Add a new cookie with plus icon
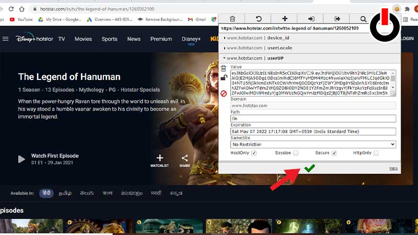 point(284,19)
